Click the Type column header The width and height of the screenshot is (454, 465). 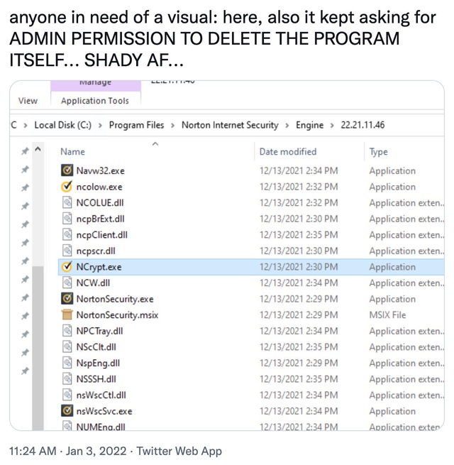tap(378, 151)
